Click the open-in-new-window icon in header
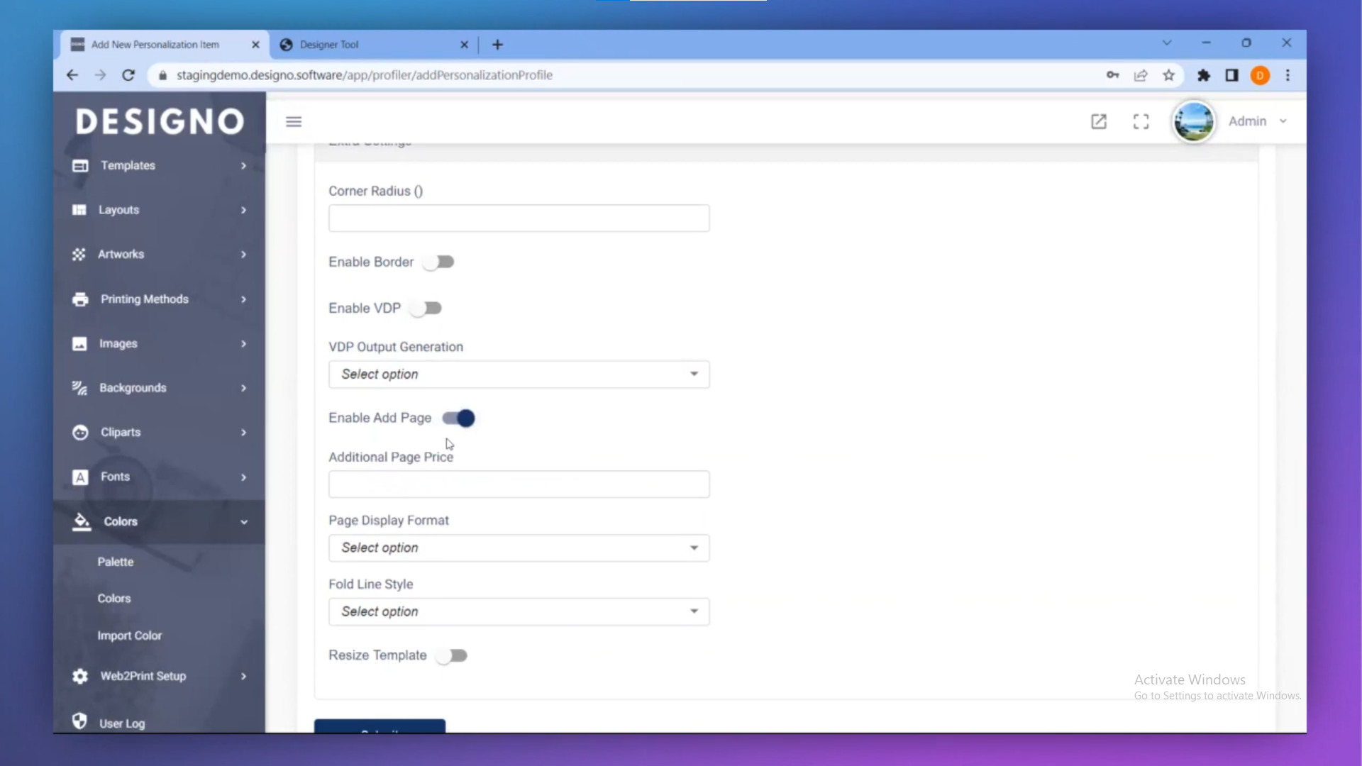Screen dimensions: 1362x766 [x=1098, y=121]
